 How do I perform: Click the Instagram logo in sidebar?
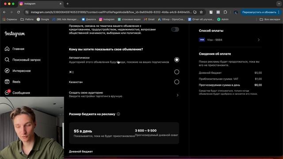coord(15,34)
